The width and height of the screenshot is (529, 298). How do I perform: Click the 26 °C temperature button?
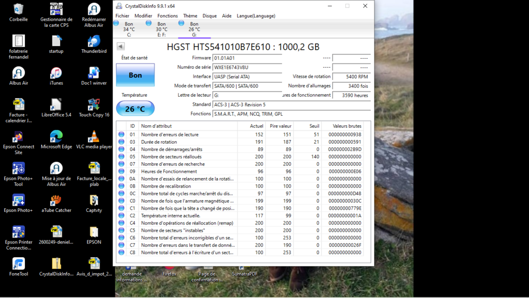[x=135, y=108]
